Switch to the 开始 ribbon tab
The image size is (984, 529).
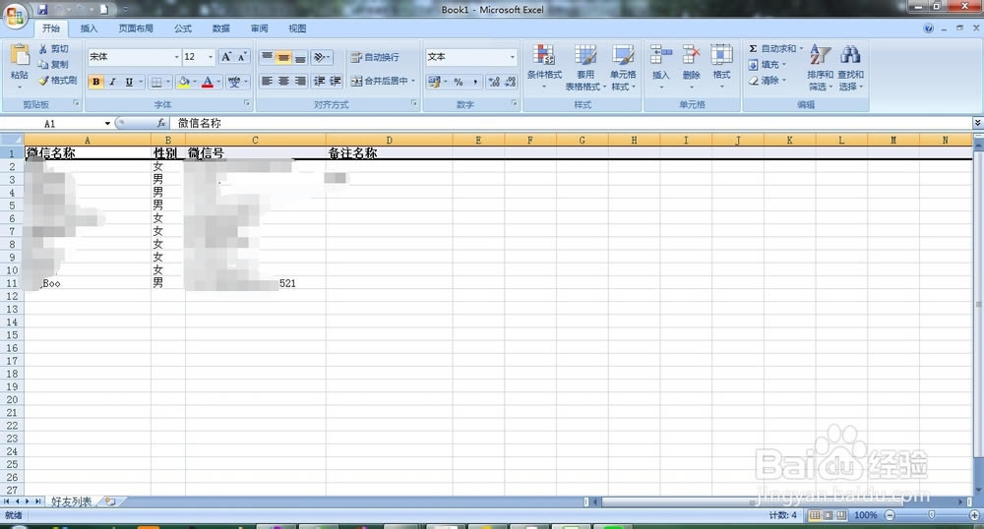[x=51, y=29]
